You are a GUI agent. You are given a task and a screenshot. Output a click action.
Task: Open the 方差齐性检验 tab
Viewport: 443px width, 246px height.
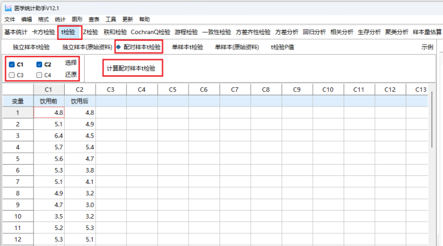pos(253,32)
